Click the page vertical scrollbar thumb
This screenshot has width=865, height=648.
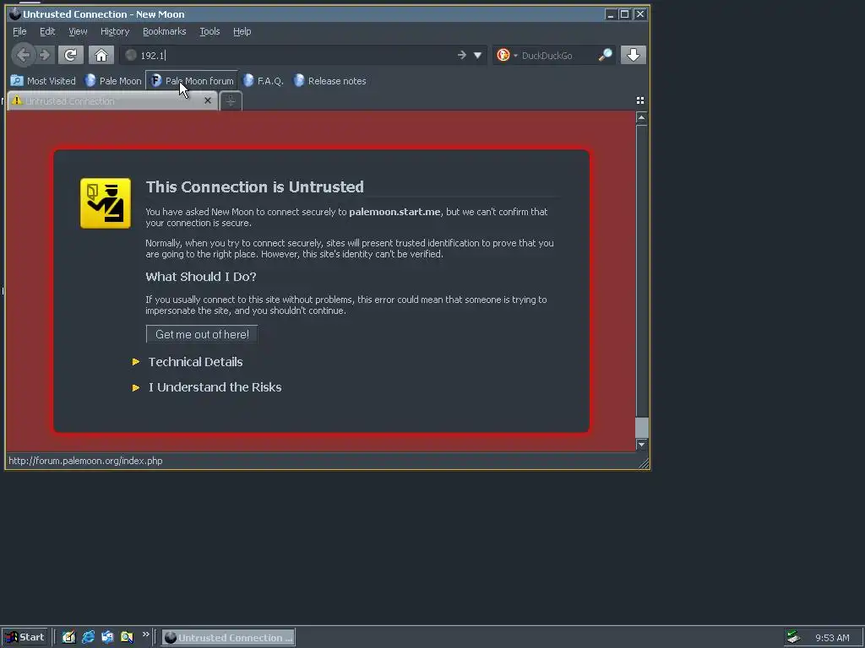click(641, 270)
